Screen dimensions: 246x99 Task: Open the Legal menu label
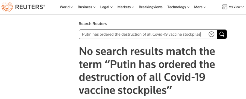(x=105, y=7)
